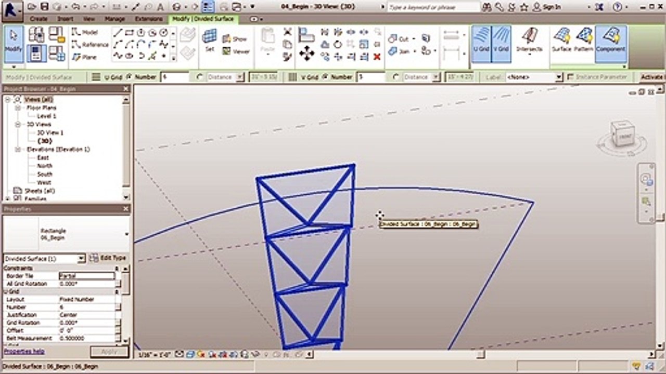
Task: Click the Show work plane button
Action: (235, 39)
